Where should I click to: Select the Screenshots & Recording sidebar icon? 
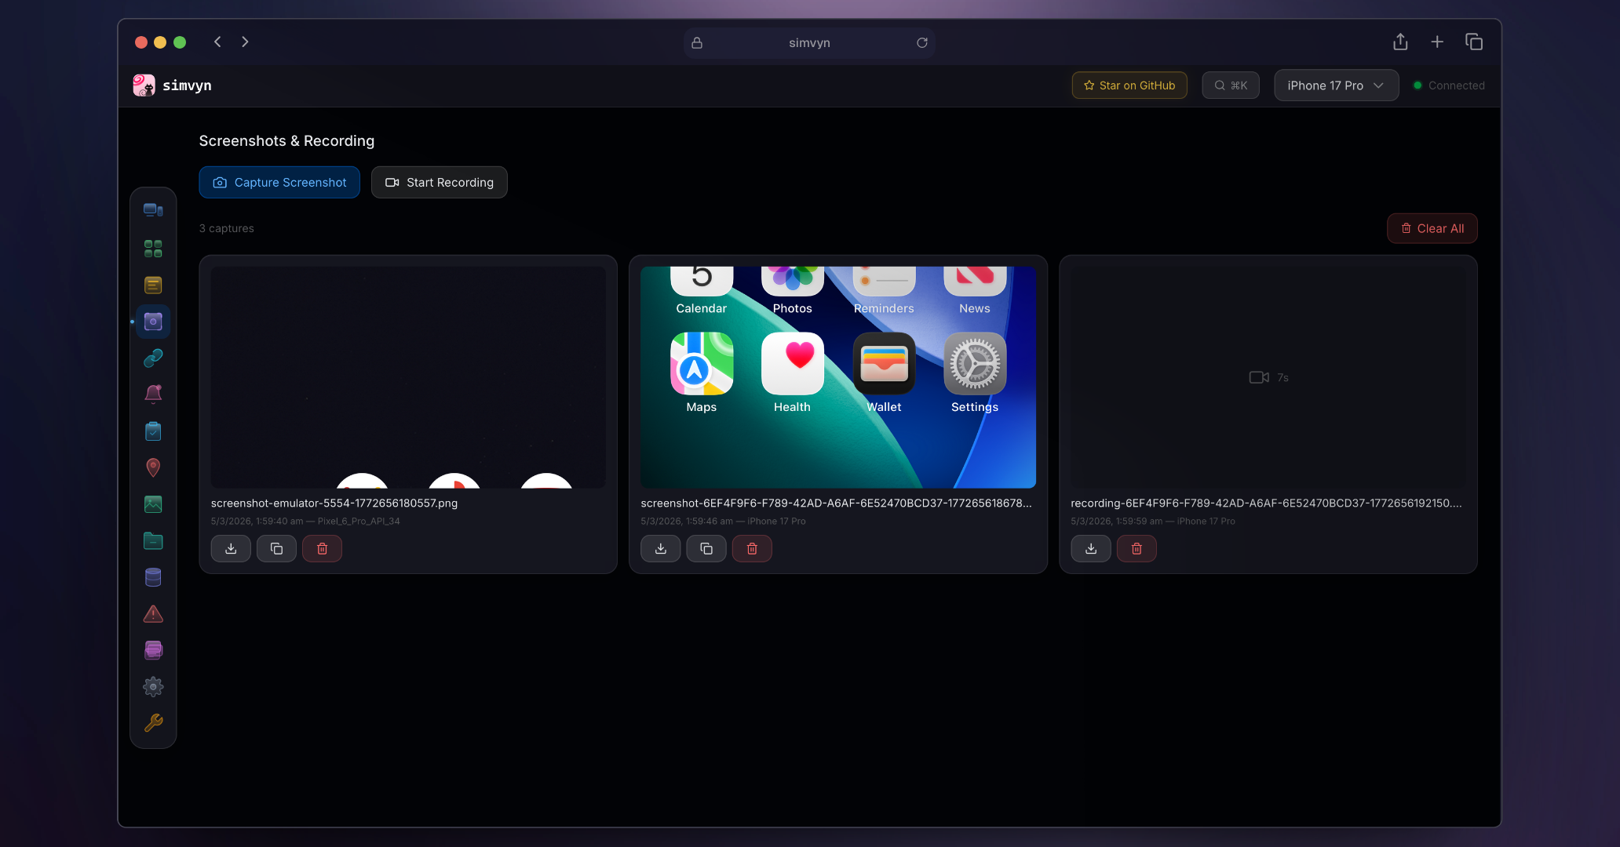tap(153, 321)
